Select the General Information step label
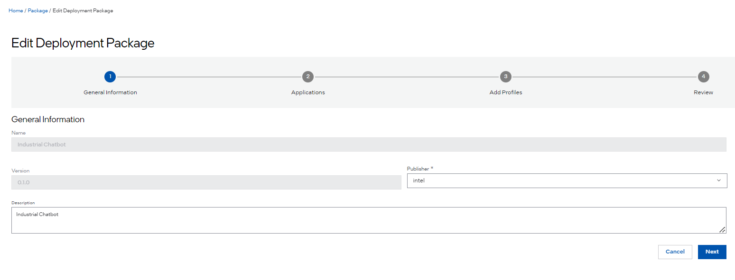The width and height of the screenshot is (735, 280). tap(110, 92)
